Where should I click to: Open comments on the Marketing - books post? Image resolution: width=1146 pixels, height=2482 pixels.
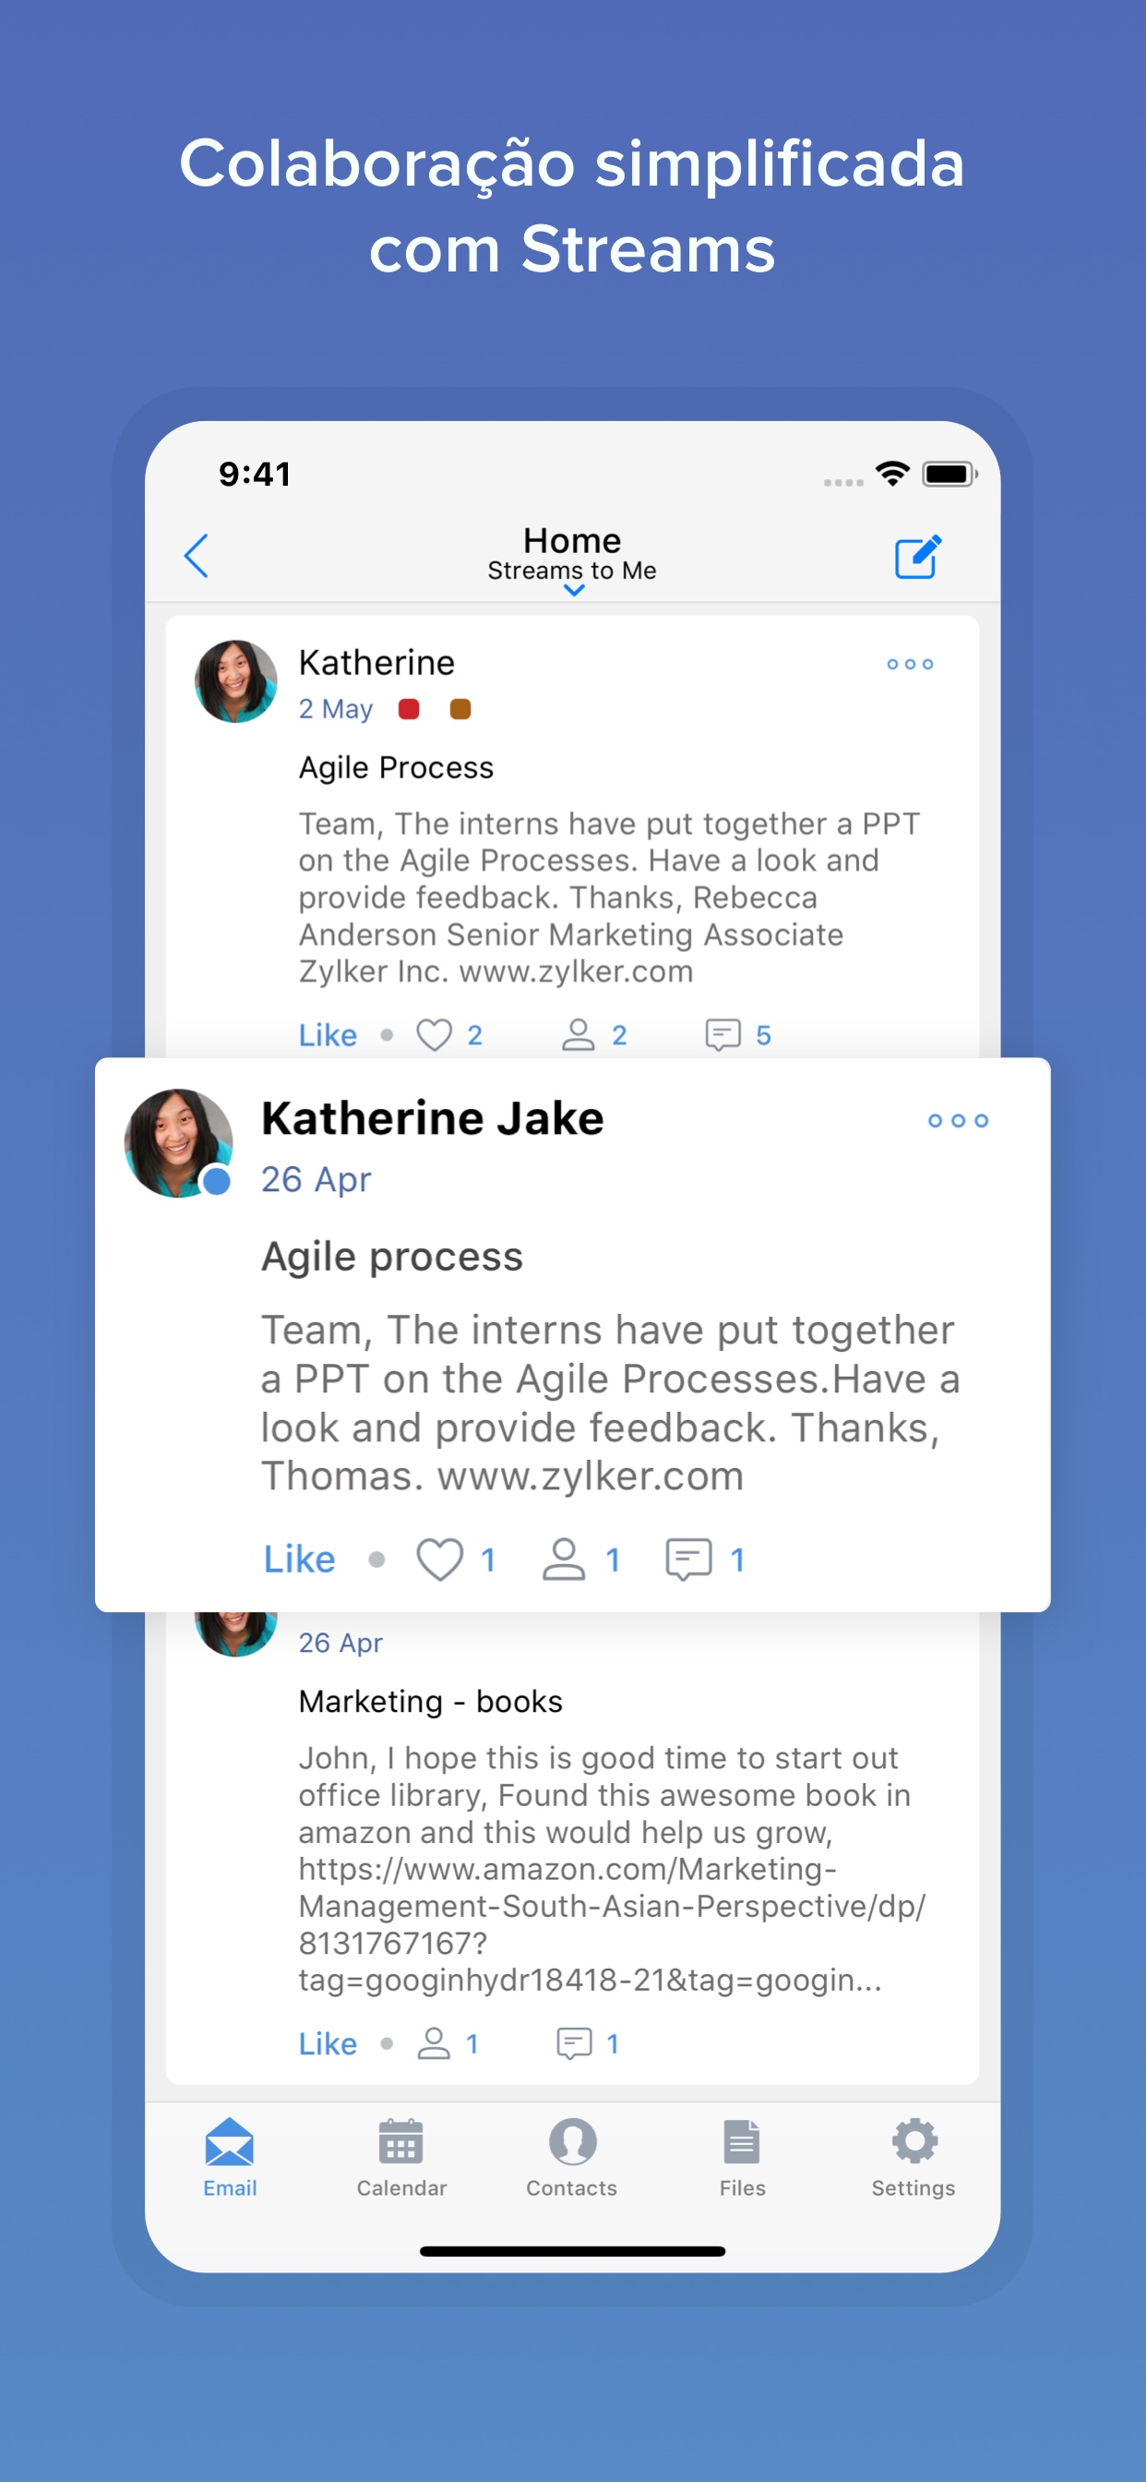coord(574,2042)
